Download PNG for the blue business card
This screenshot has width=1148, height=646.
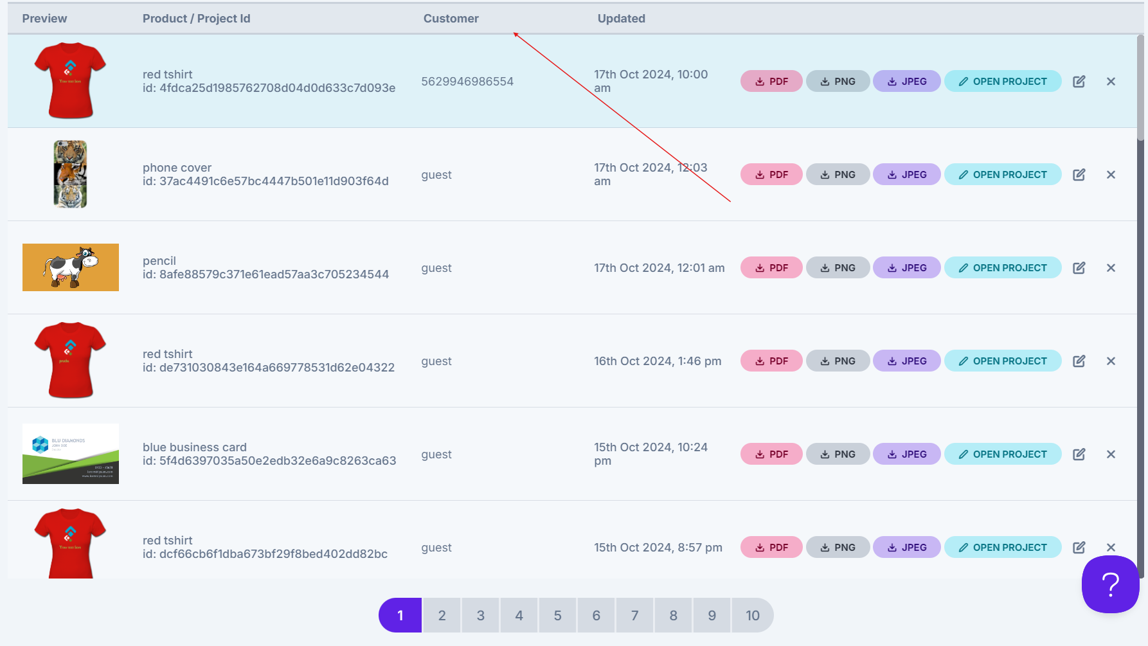click(838, 454)
